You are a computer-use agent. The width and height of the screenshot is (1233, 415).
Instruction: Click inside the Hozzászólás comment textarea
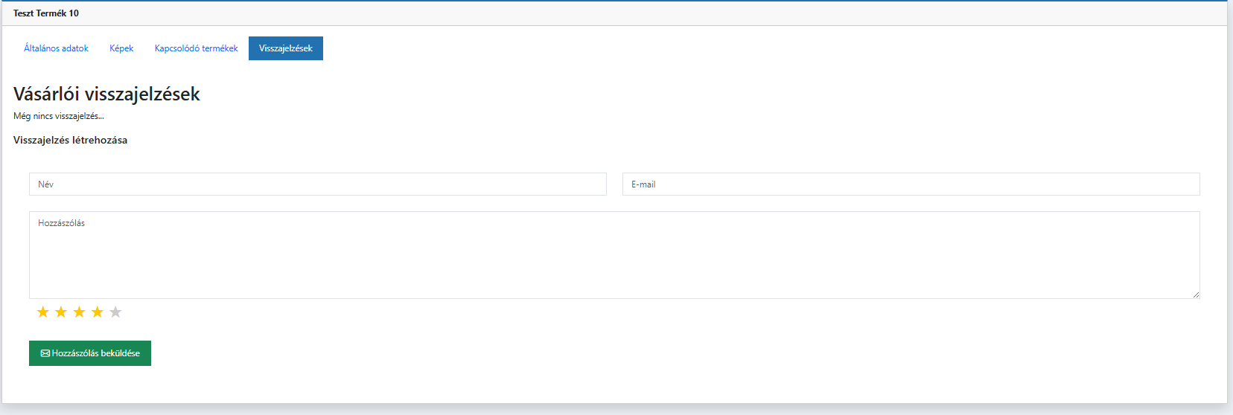coord(614,255)
